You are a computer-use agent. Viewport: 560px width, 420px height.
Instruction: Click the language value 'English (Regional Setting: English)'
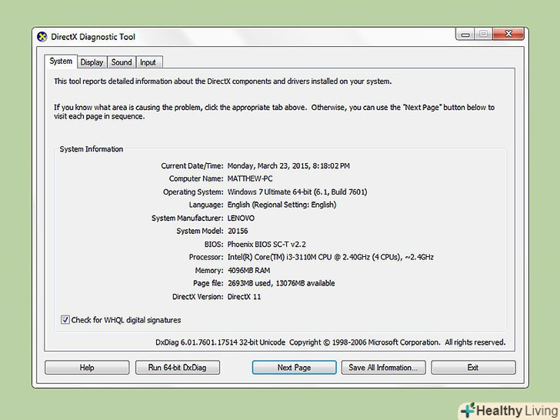pos(282,205)
